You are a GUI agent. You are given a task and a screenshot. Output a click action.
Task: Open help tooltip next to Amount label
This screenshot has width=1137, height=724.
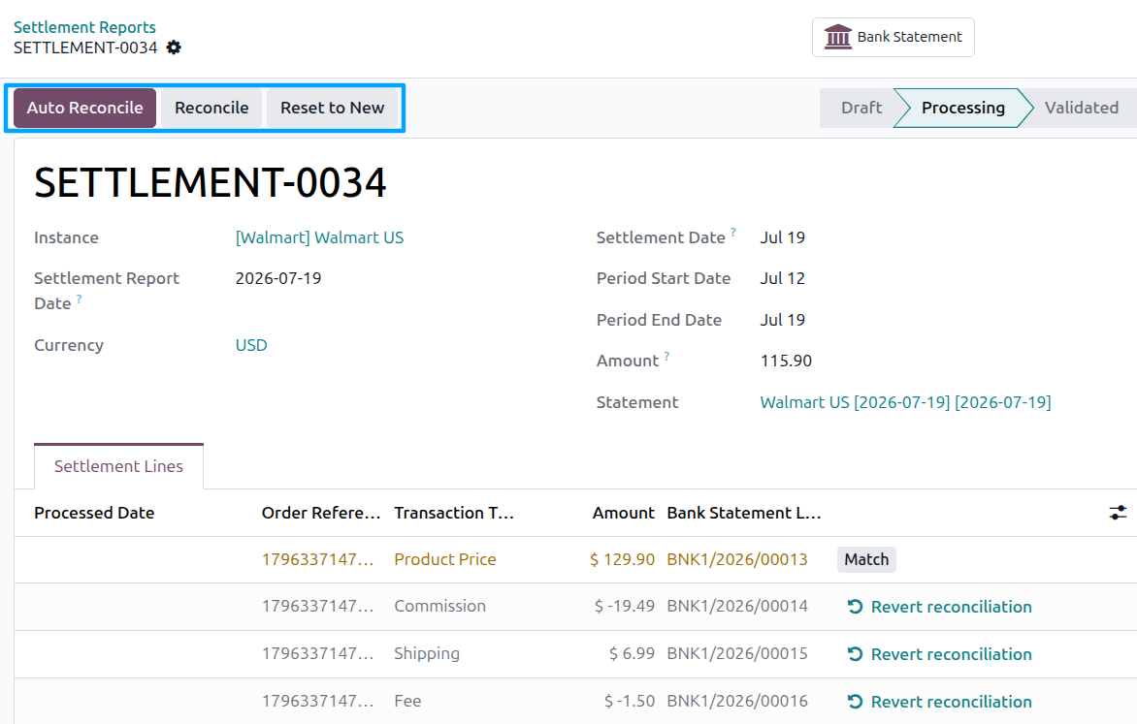click(666, 356)
